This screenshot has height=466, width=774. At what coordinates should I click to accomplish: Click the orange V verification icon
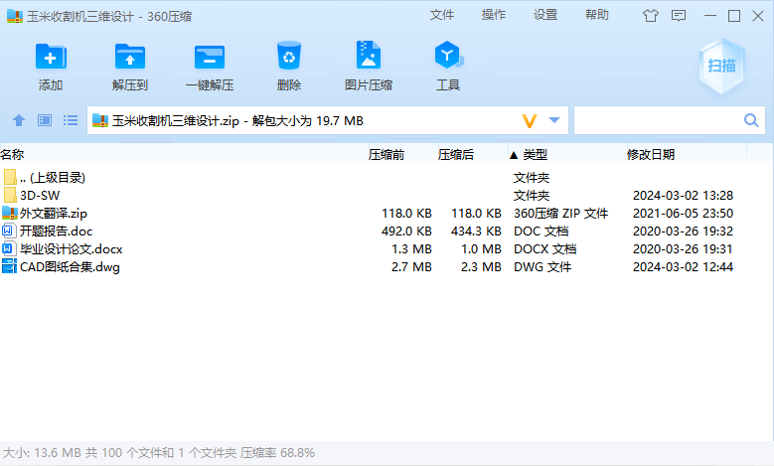[530, 120]
